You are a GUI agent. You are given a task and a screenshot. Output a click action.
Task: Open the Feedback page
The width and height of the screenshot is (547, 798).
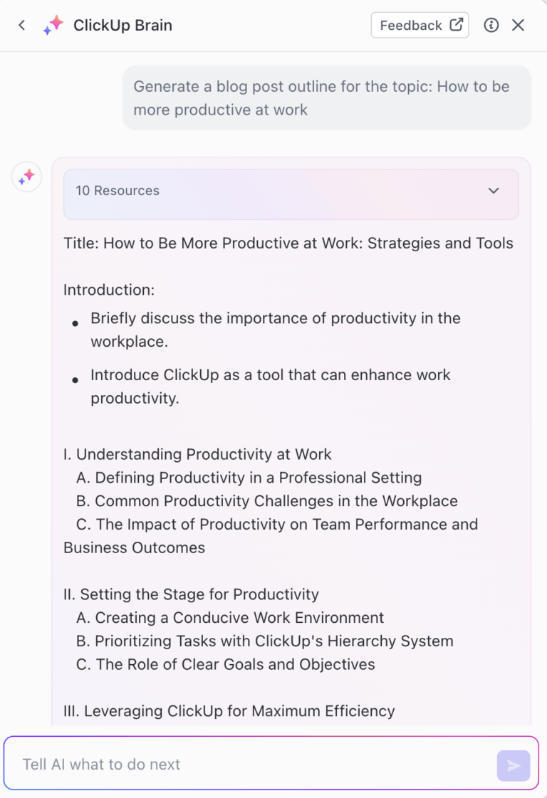coord(420,24)
